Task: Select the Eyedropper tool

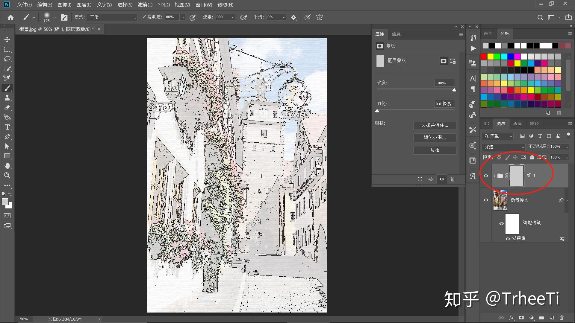Action: coord(7,78)
